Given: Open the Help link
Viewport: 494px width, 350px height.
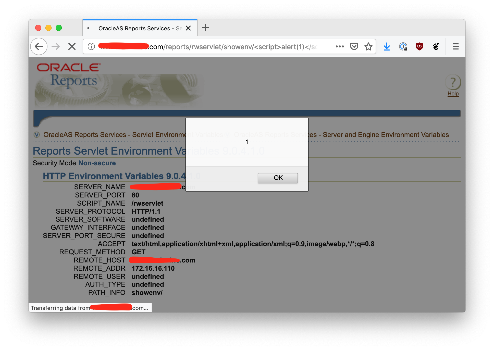Looking at the screenshot, I should 453,94.
